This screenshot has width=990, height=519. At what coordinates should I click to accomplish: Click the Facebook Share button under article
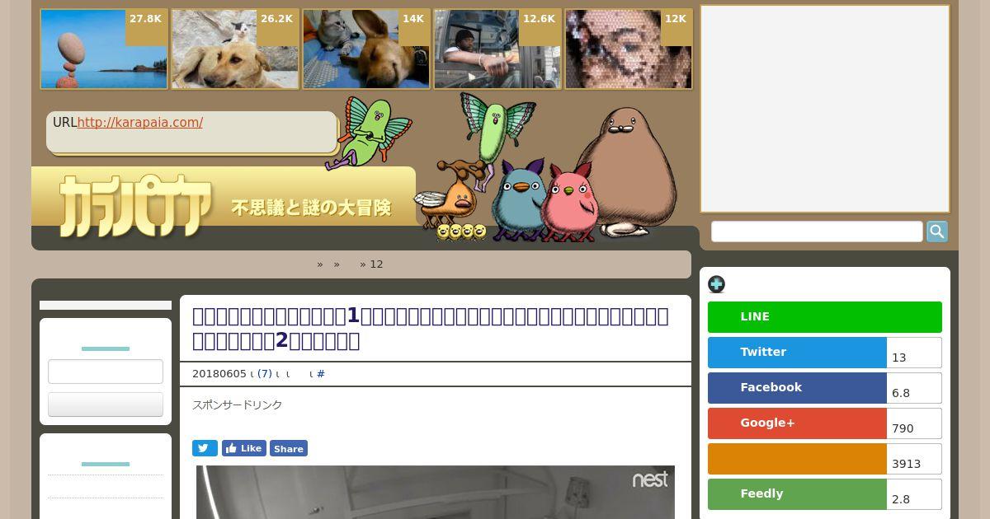click(289, 448)
